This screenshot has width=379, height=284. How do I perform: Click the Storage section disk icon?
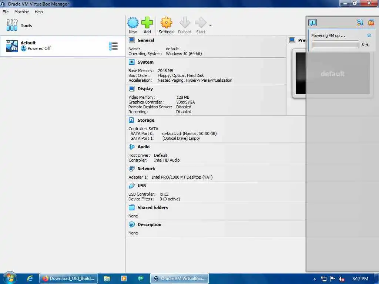pos(131,120)
